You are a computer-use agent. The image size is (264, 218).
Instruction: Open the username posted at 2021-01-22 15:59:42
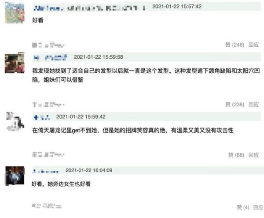(42, 117)
